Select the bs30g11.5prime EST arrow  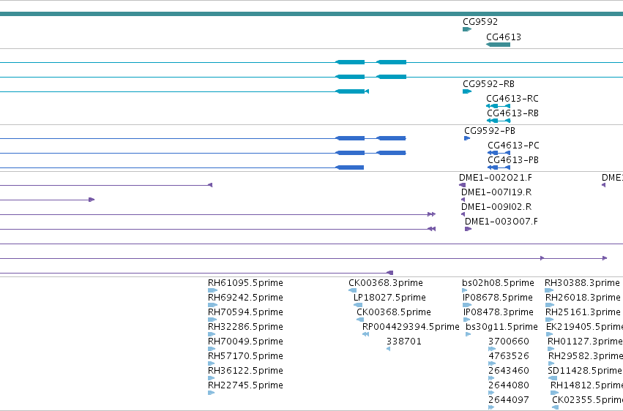pos(469,334)
